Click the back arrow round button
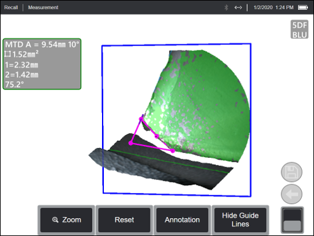Screen dimensions: 314x236 291,194
